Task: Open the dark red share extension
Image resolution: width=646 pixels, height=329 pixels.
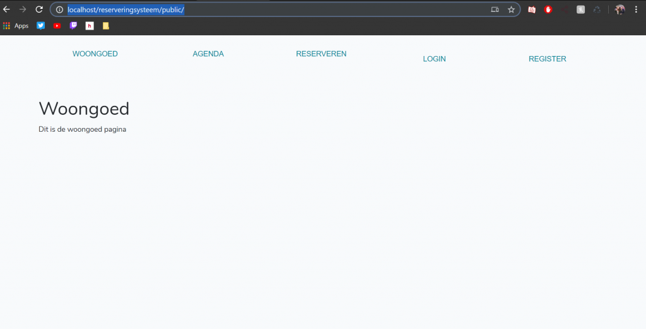Action: (x=565, y=9)
